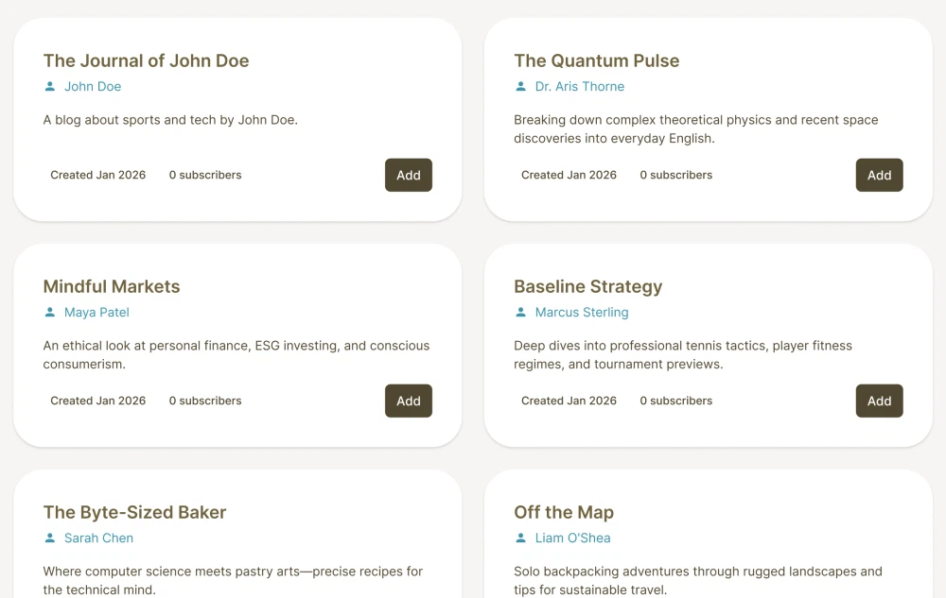
Task: Click the person icon beside John Doe
Action: click(x=50, y=87)
